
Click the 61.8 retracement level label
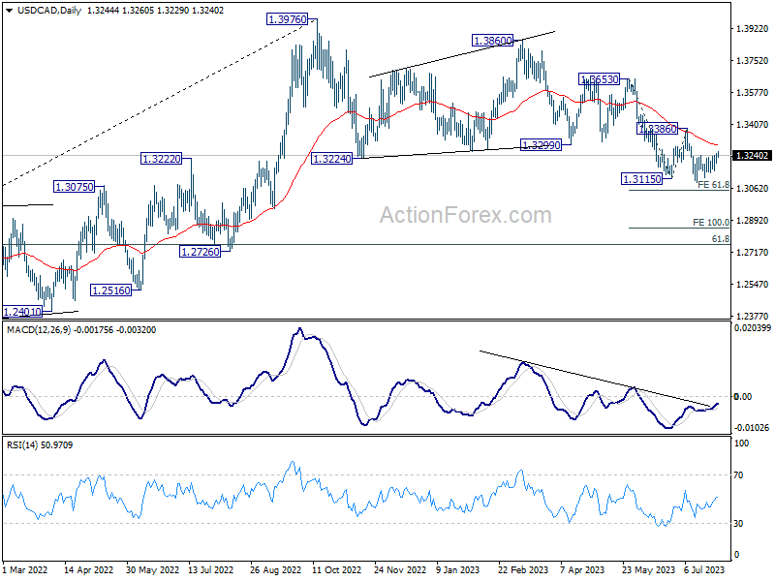(720, 239)
